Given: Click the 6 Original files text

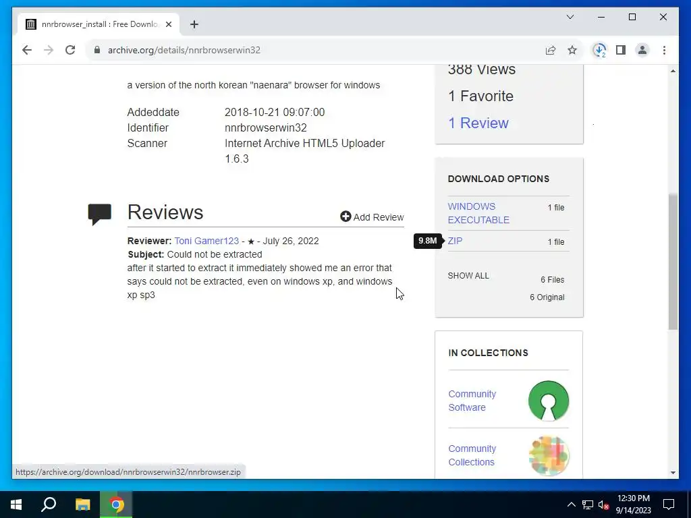Looking at the screenshot, I should 547,297.
